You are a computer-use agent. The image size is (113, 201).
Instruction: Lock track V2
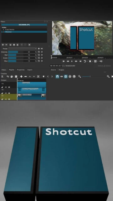(x=2, y=93)
